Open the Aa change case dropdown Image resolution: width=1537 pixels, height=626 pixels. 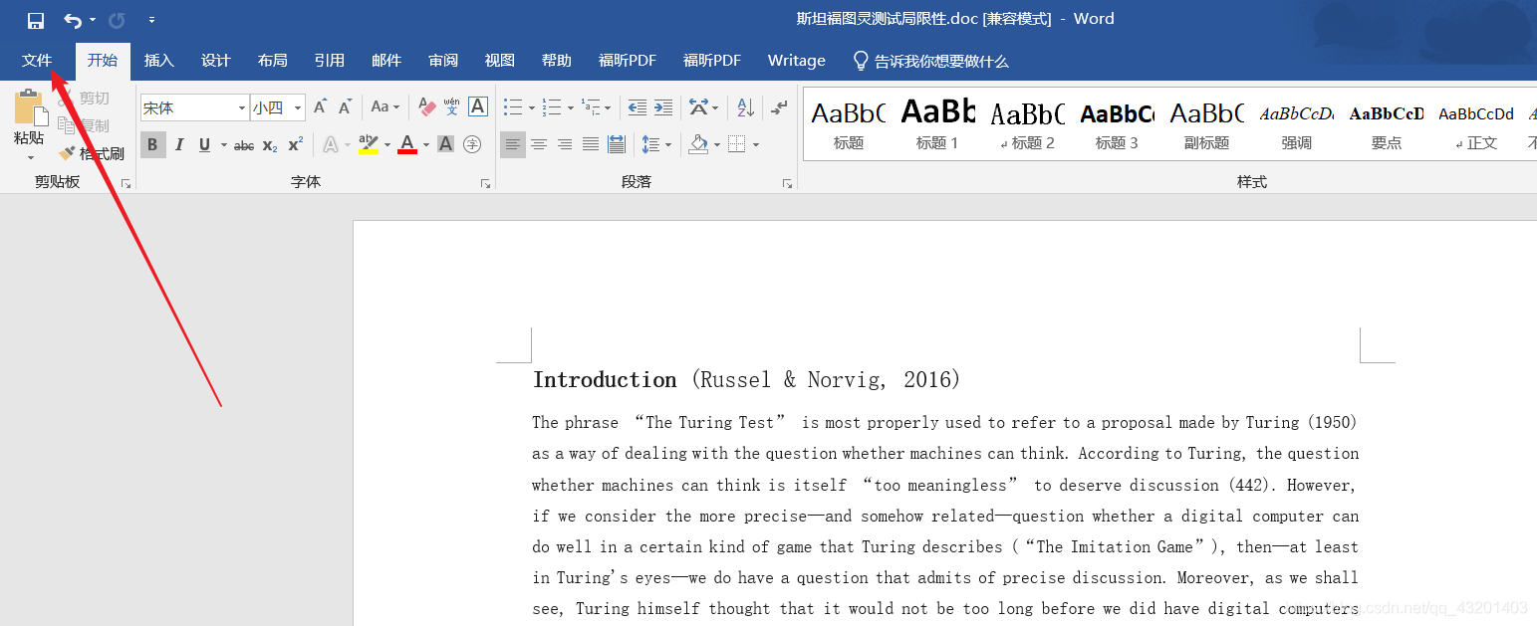(384, 106)
